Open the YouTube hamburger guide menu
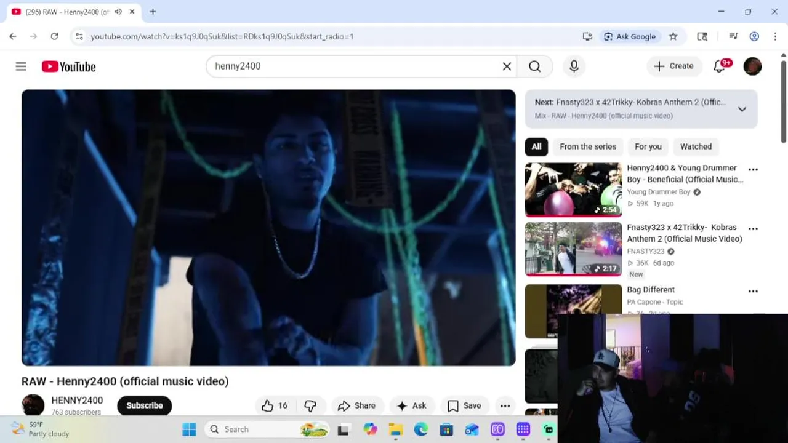 (x=21, y=66)
